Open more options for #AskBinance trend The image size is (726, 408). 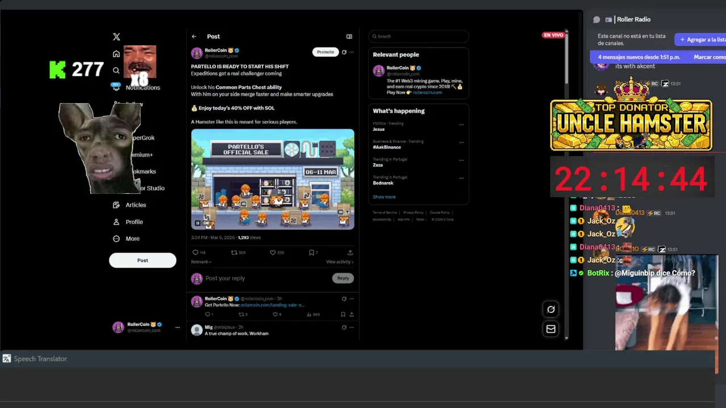(461, 142)
